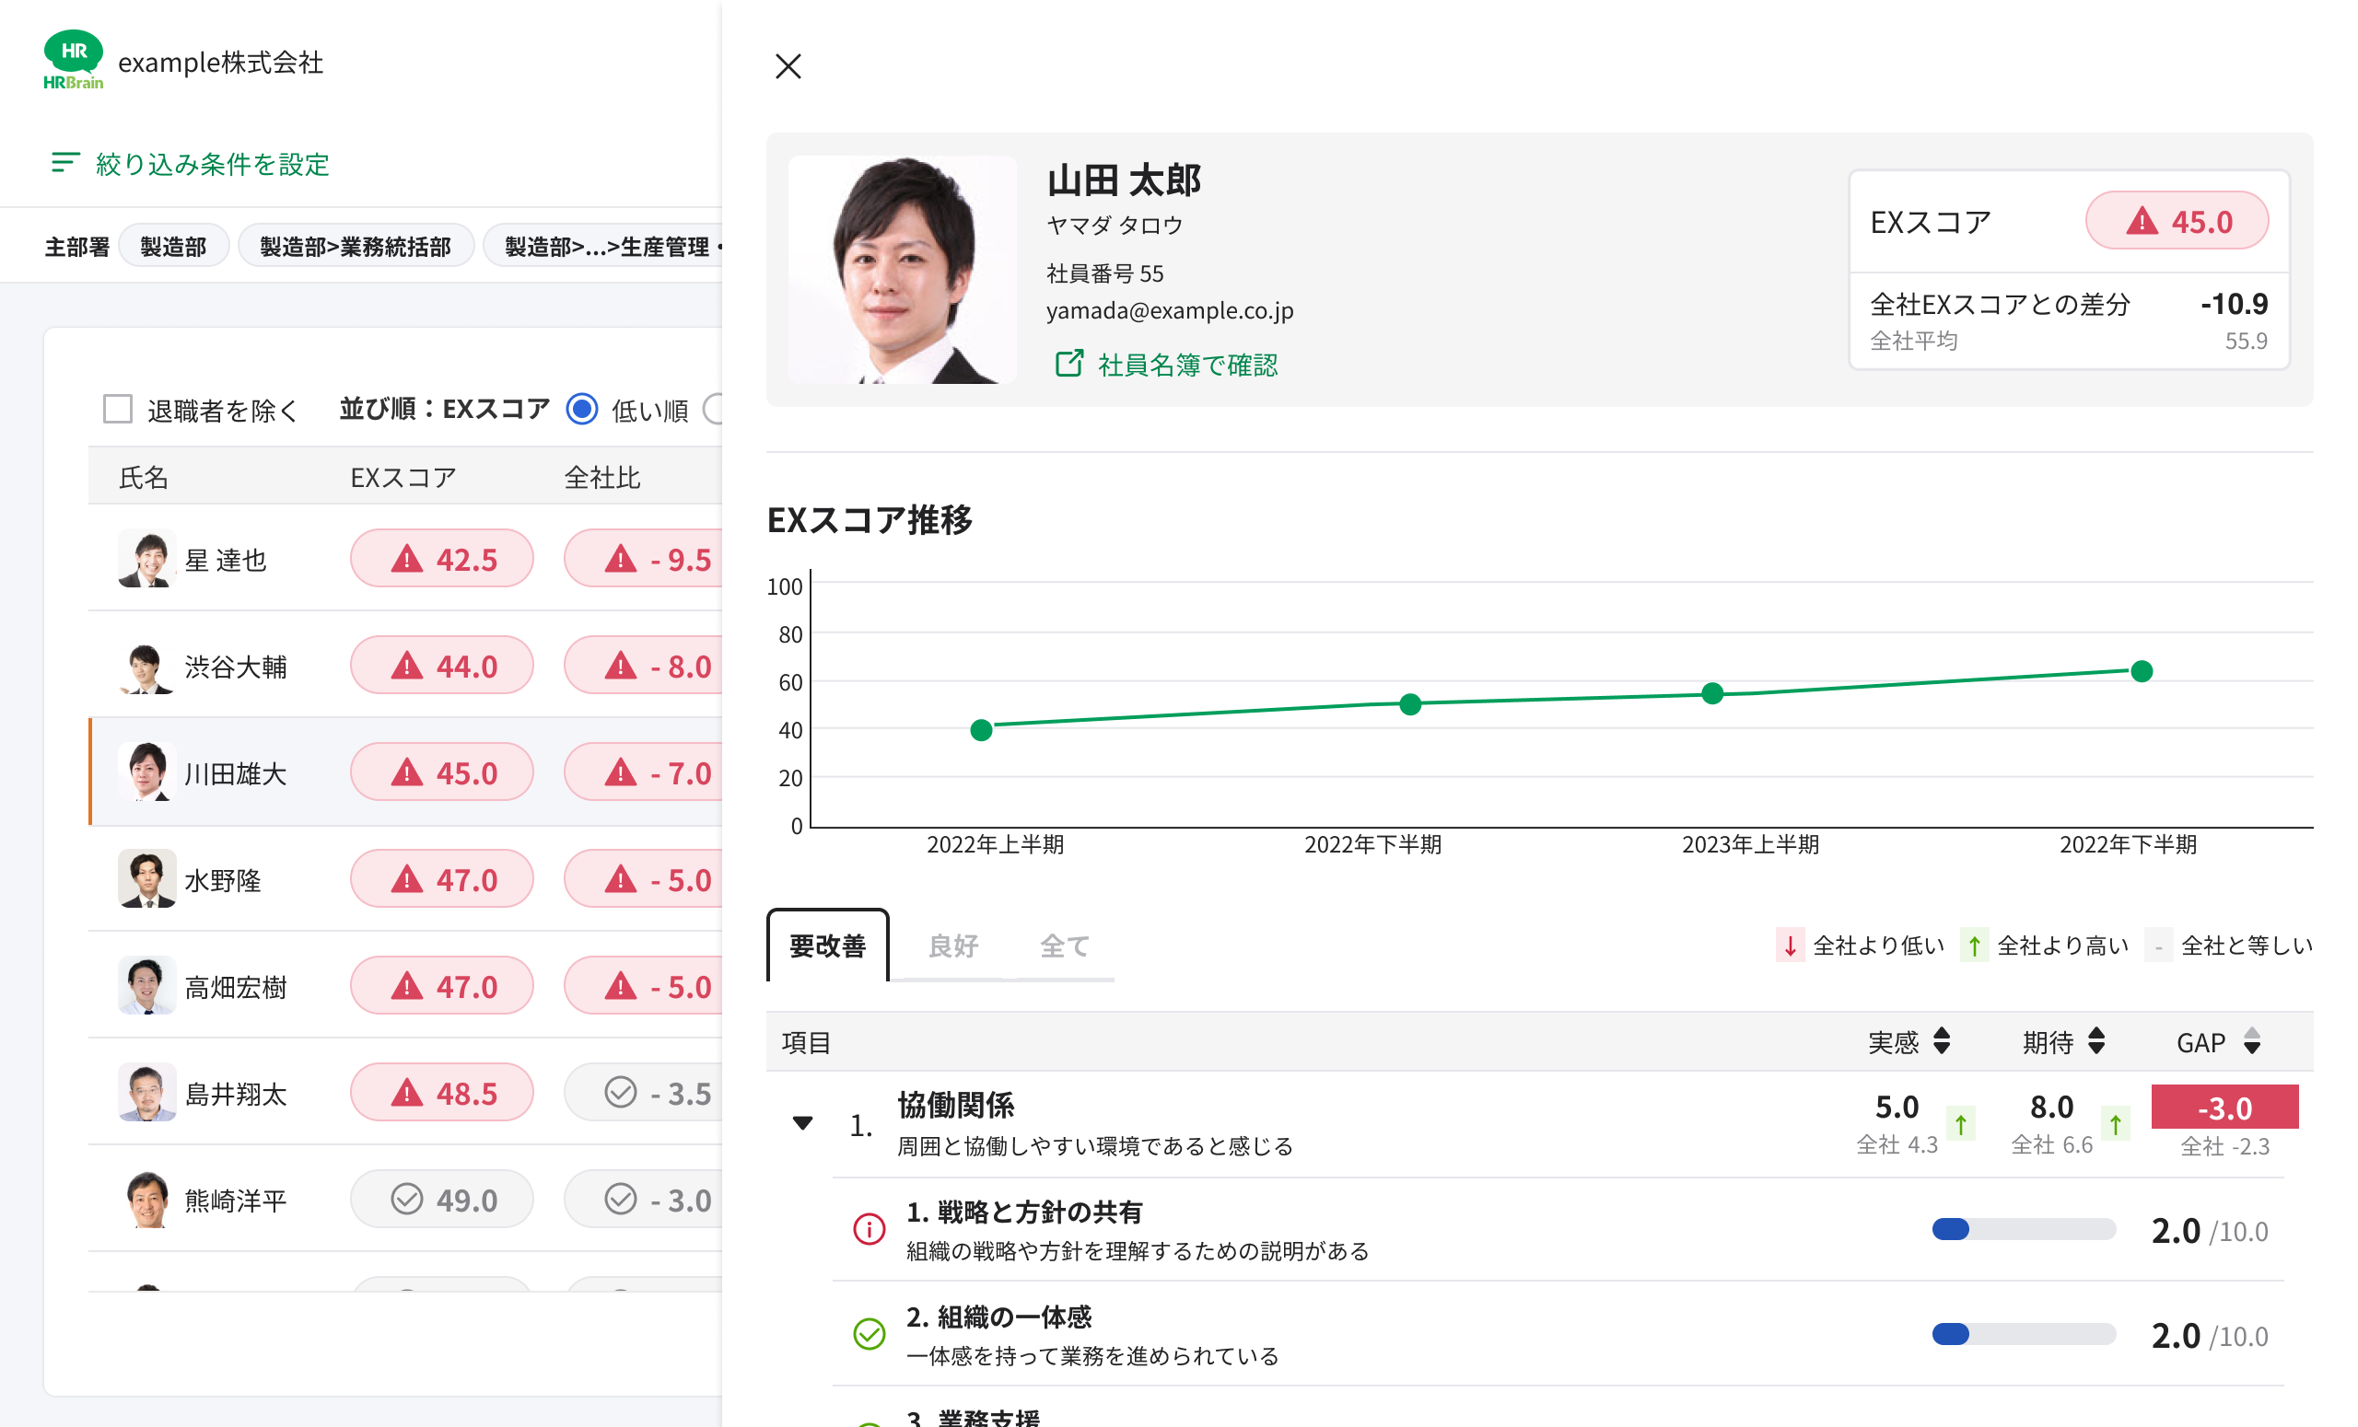Click the 項目 column header
This screenshot has height=1427, width=2358.
806,1041
